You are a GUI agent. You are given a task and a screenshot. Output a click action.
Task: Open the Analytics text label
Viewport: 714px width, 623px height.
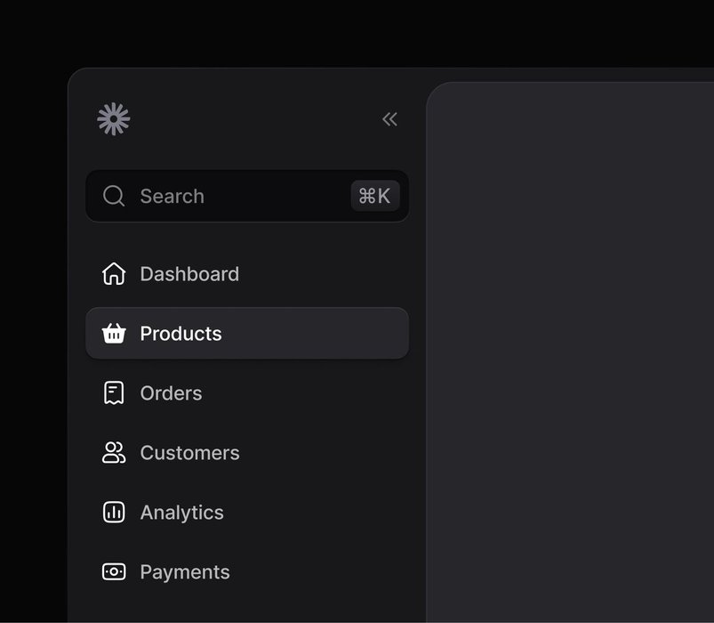(x=181, y=513)
